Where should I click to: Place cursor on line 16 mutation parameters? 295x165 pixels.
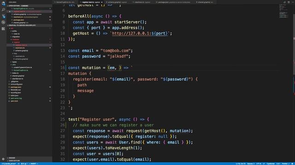point(114,68)
